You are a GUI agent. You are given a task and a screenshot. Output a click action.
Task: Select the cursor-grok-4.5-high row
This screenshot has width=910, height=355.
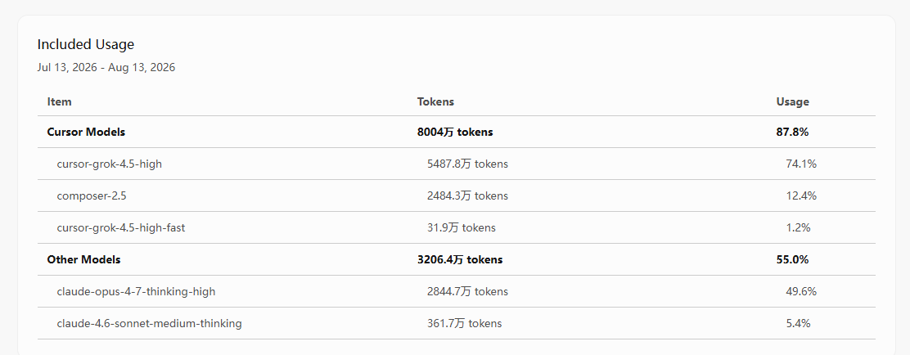coord(456,164)
